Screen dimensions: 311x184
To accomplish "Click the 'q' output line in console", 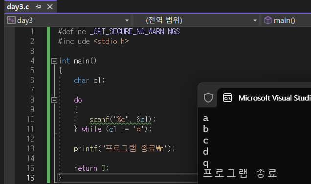I will click(206, 163).
